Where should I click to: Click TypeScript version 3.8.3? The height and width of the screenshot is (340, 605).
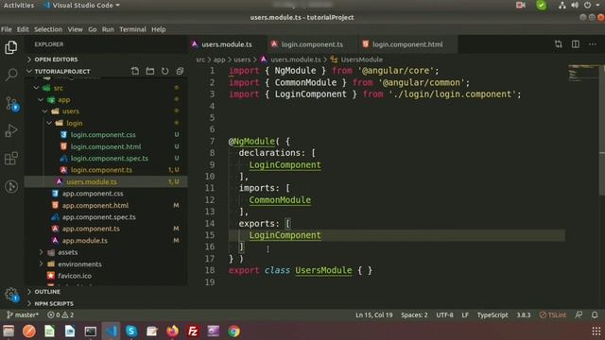pos(523,314)
